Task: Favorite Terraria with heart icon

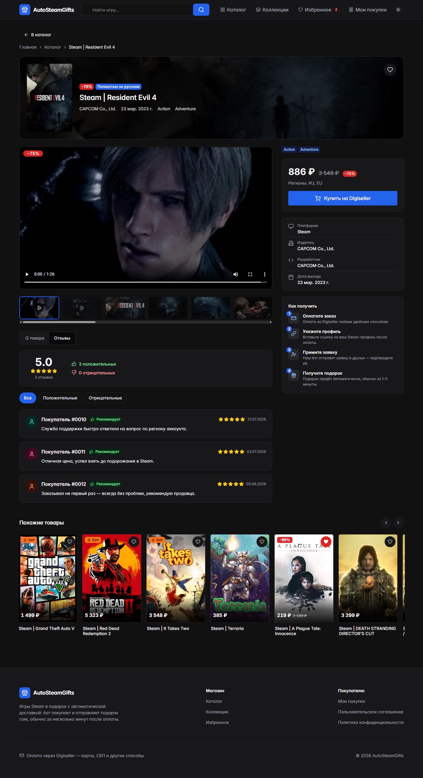Action: pos(262,542)
